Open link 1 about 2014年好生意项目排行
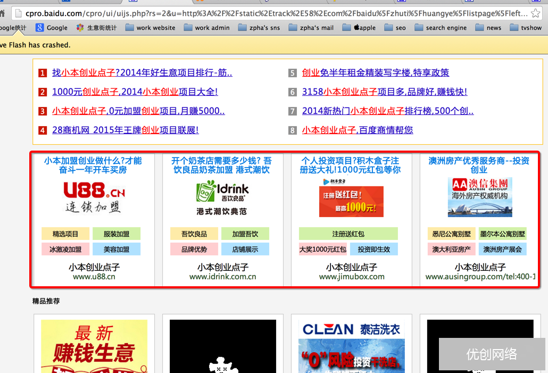548x373 pixels. pos(142,73)
